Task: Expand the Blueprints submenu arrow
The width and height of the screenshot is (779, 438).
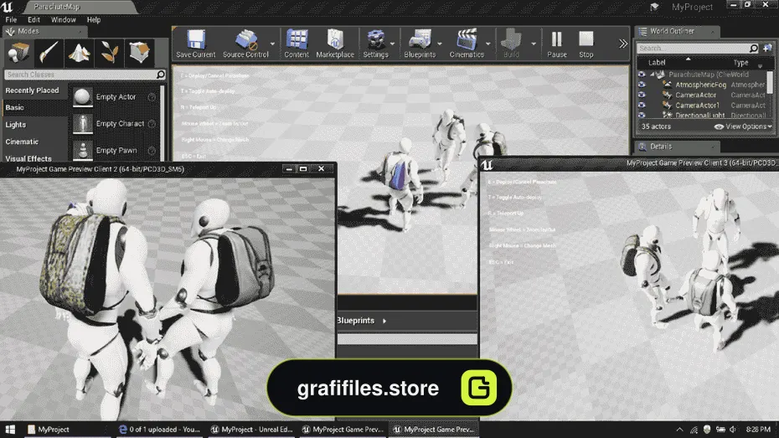Action: tap(384, 321)
